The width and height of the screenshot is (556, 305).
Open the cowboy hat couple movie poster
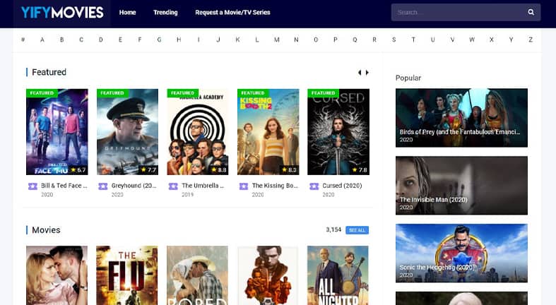pyautogui.click(x=198, y=275)
